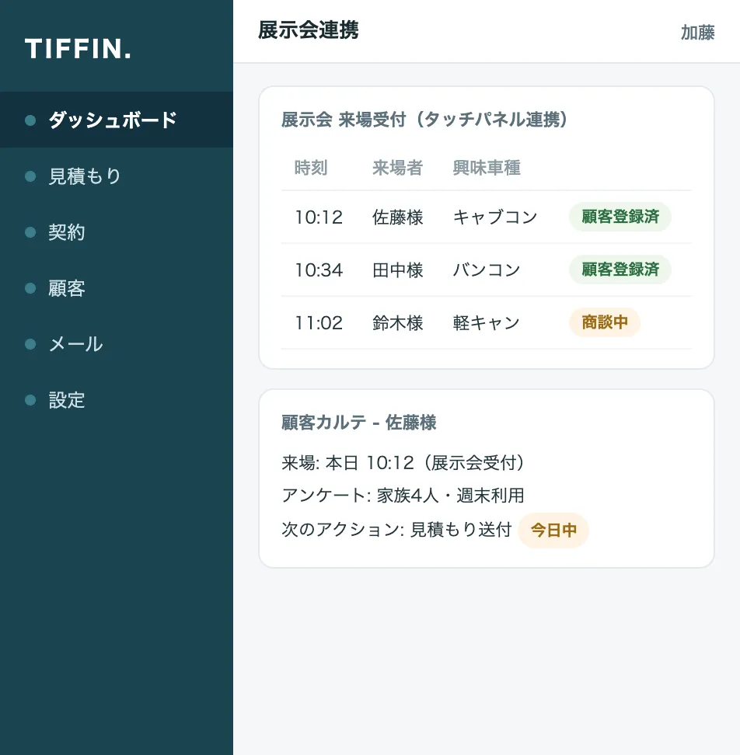740x755 pixels.
Task: Open the ダッシュボード menu item
Action: (117, 120)
